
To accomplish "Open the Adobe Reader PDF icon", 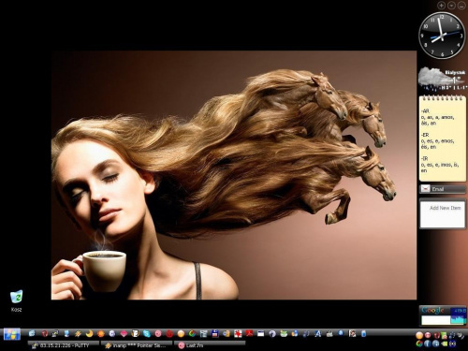I will [x=250, y=333].
